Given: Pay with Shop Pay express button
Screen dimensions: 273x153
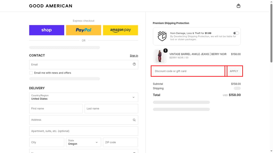Looking at the screenshot, I should tap(47, 30).
